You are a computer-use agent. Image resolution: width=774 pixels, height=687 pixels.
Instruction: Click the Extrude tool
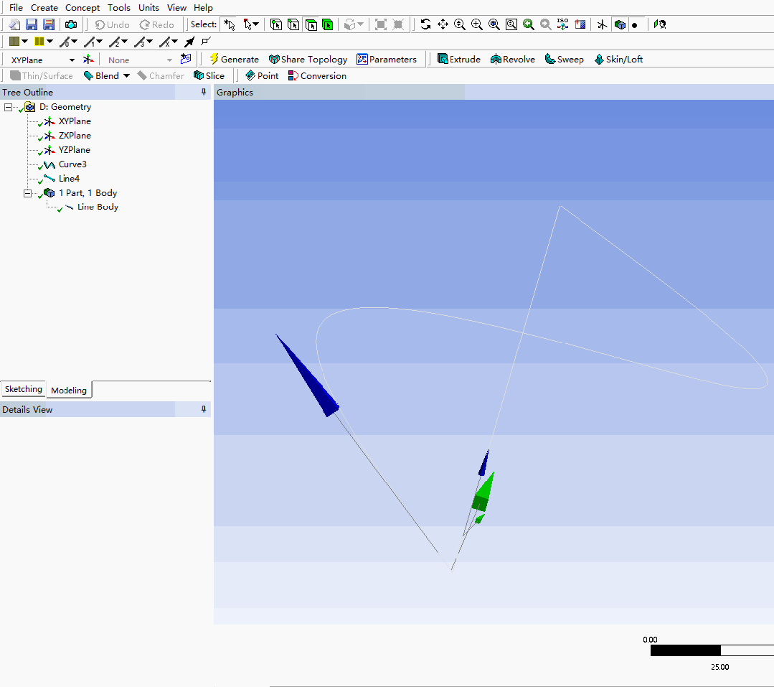click(459, 60)
